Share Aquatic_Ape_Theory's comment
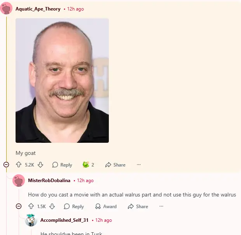 pyautogui.click(x=115, y=165)
